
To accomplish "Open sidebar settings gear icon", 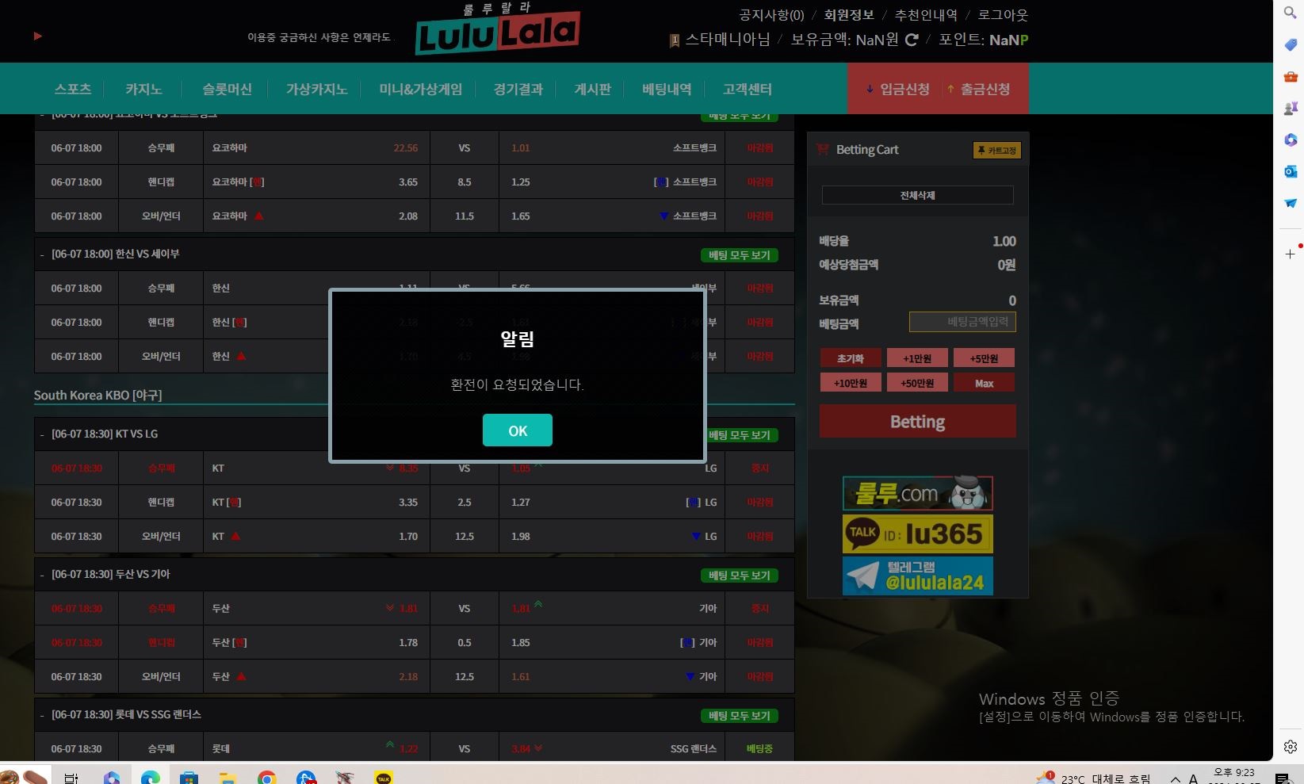I will click(1290, 747).
